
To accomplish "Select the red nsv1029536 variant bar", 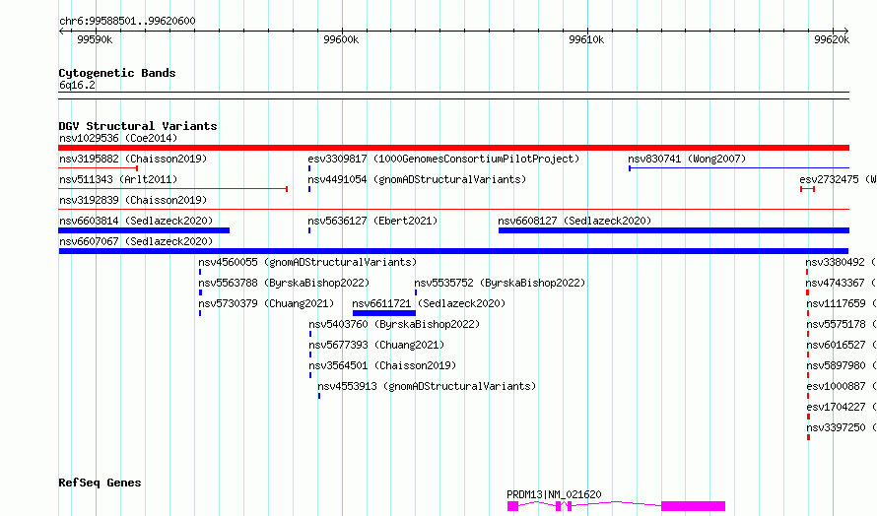I will point(453,148).
